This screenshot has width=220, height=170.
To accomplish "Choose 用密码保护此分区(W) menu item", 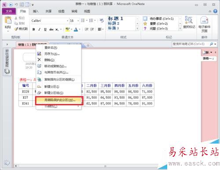I will tap(59, 100).
